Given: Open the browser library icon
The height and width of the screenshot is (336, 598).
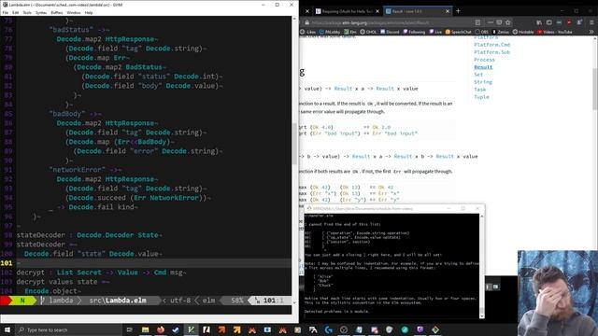Looking at the screenshot, I should click(539, 22).
